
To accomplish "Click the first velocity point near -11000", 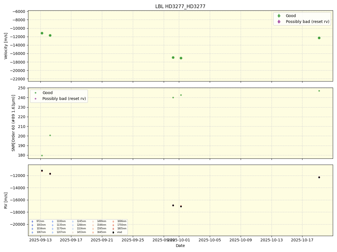I will tap(42, 33).
